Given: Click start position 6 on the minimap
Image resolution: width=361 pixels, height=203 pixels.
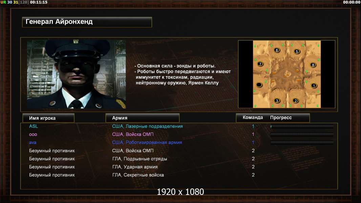Looking at the screenshot, I should click(277, 50).
